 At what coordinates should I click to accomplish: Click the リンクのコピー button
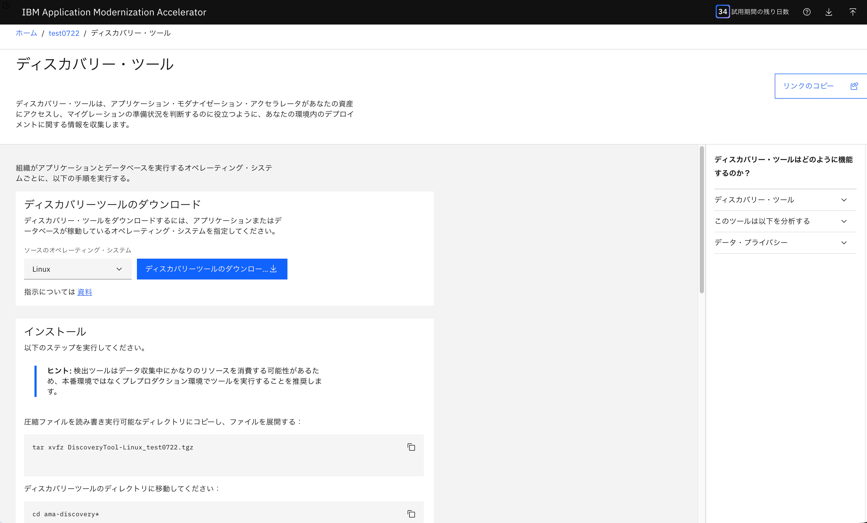tap(820, 86)
